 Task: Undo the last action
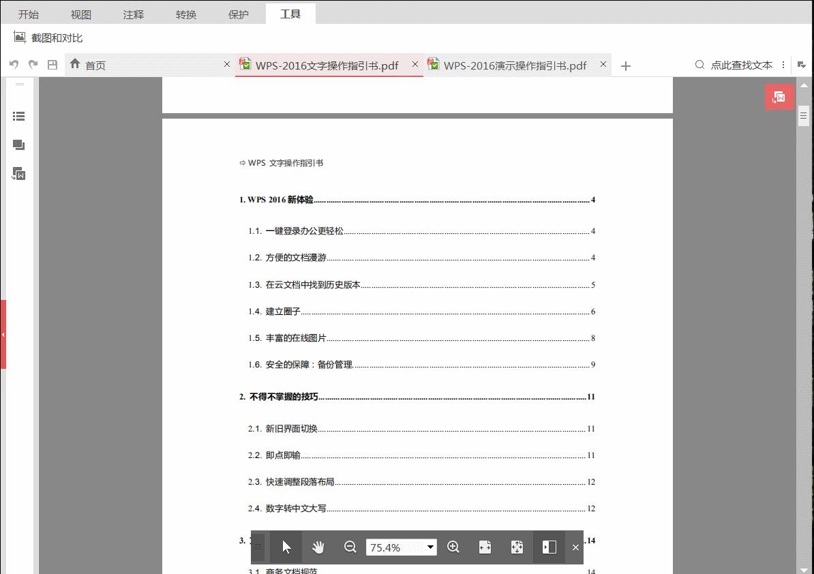(x=14, y=64)
